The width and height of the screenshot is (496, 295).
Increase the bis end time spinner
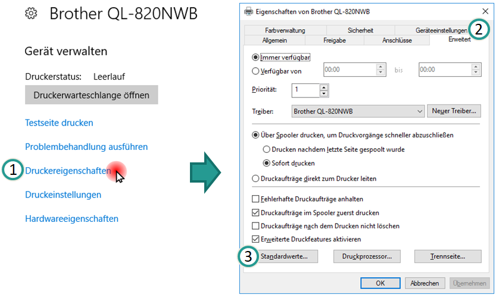point(476,67)
